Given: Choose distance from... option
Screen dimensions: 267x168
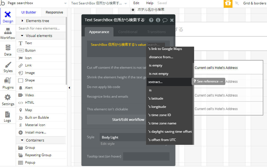Looking at the screenshot, I should click(x=170, y=57).
